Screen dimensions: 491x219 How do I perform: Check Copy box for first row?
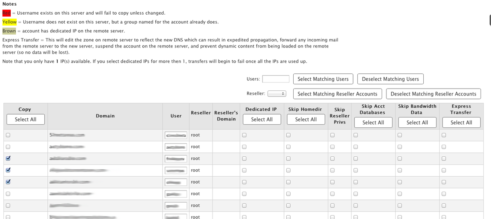click(8, 135)
